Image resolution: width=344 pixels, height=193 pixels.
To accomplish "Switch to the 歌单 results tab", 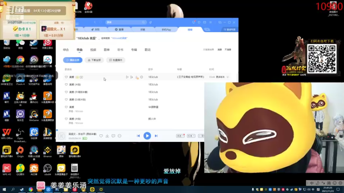I will pyautogui.click(x=107, y=50).
